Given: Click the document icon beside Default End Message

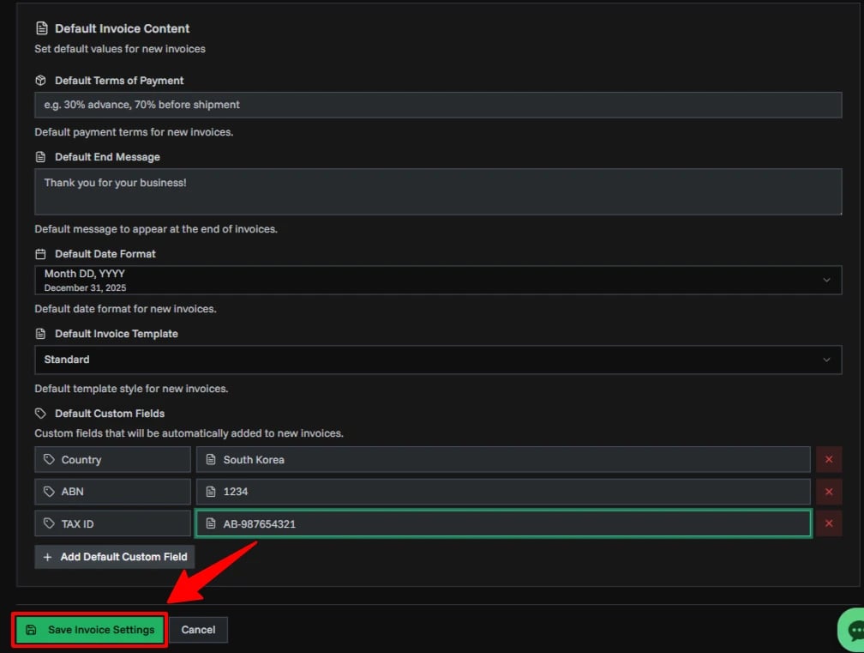Looking at the screenshot, I should (x=40, y=156).
